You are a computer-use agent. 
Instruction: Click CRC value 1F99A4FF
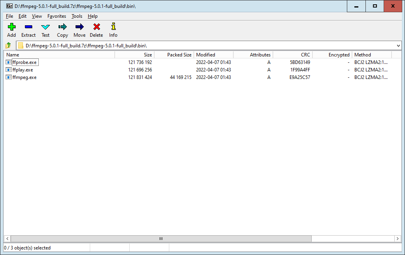(x=300, y=69)
